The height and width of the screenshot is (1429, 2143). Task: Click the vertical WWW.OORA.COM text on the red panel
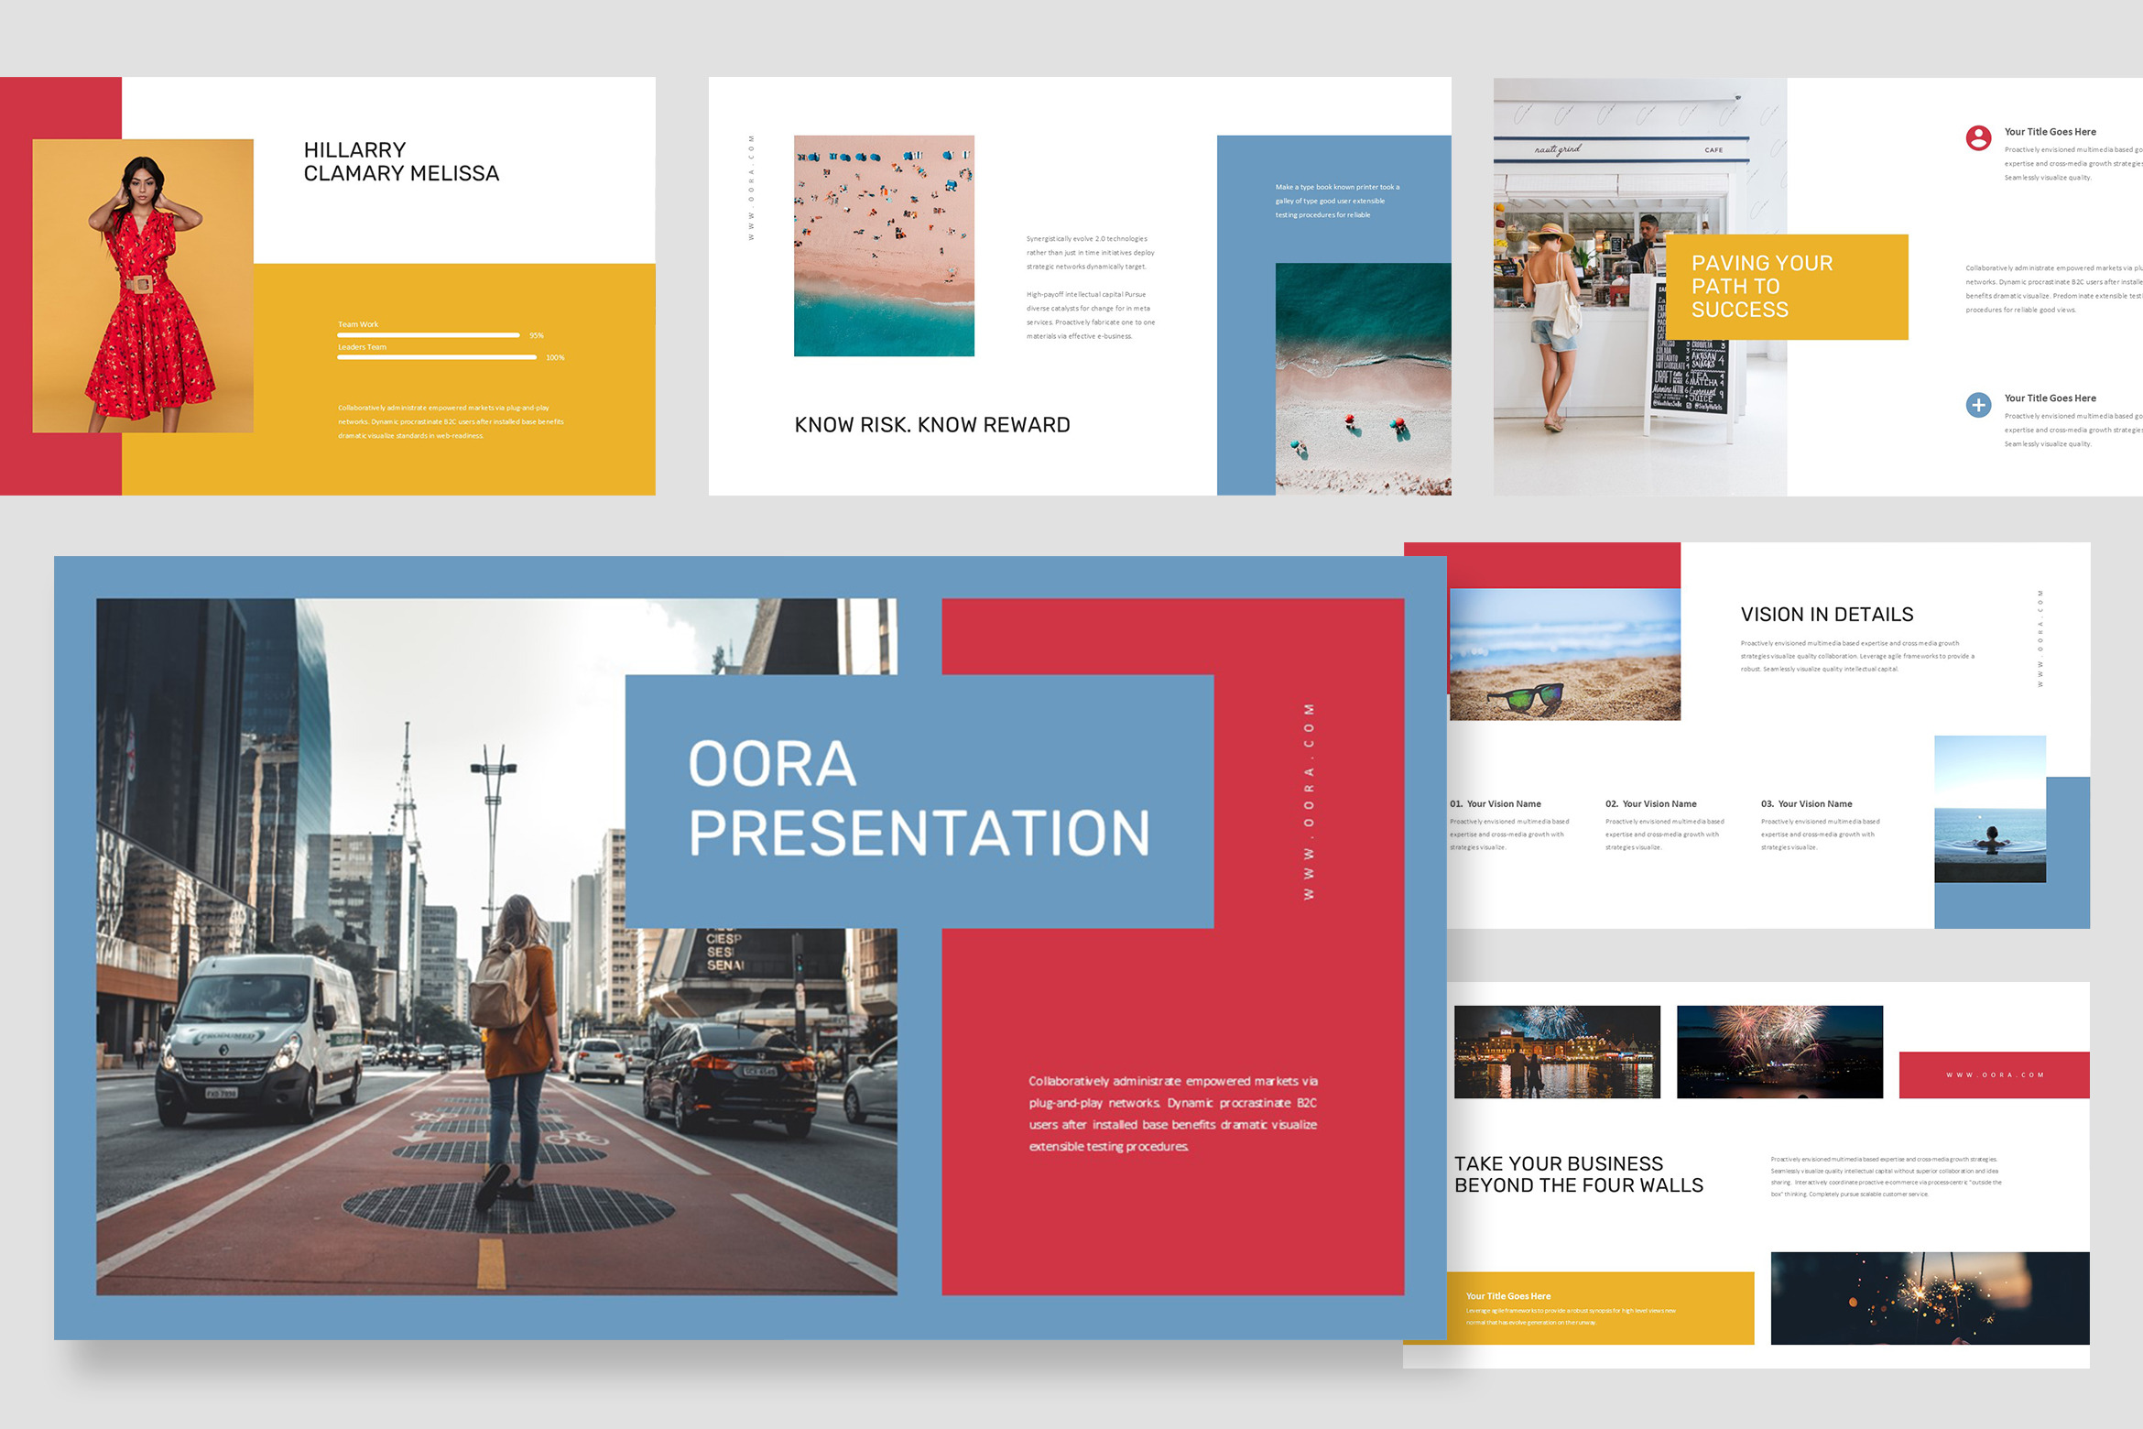coord(1309,802)
